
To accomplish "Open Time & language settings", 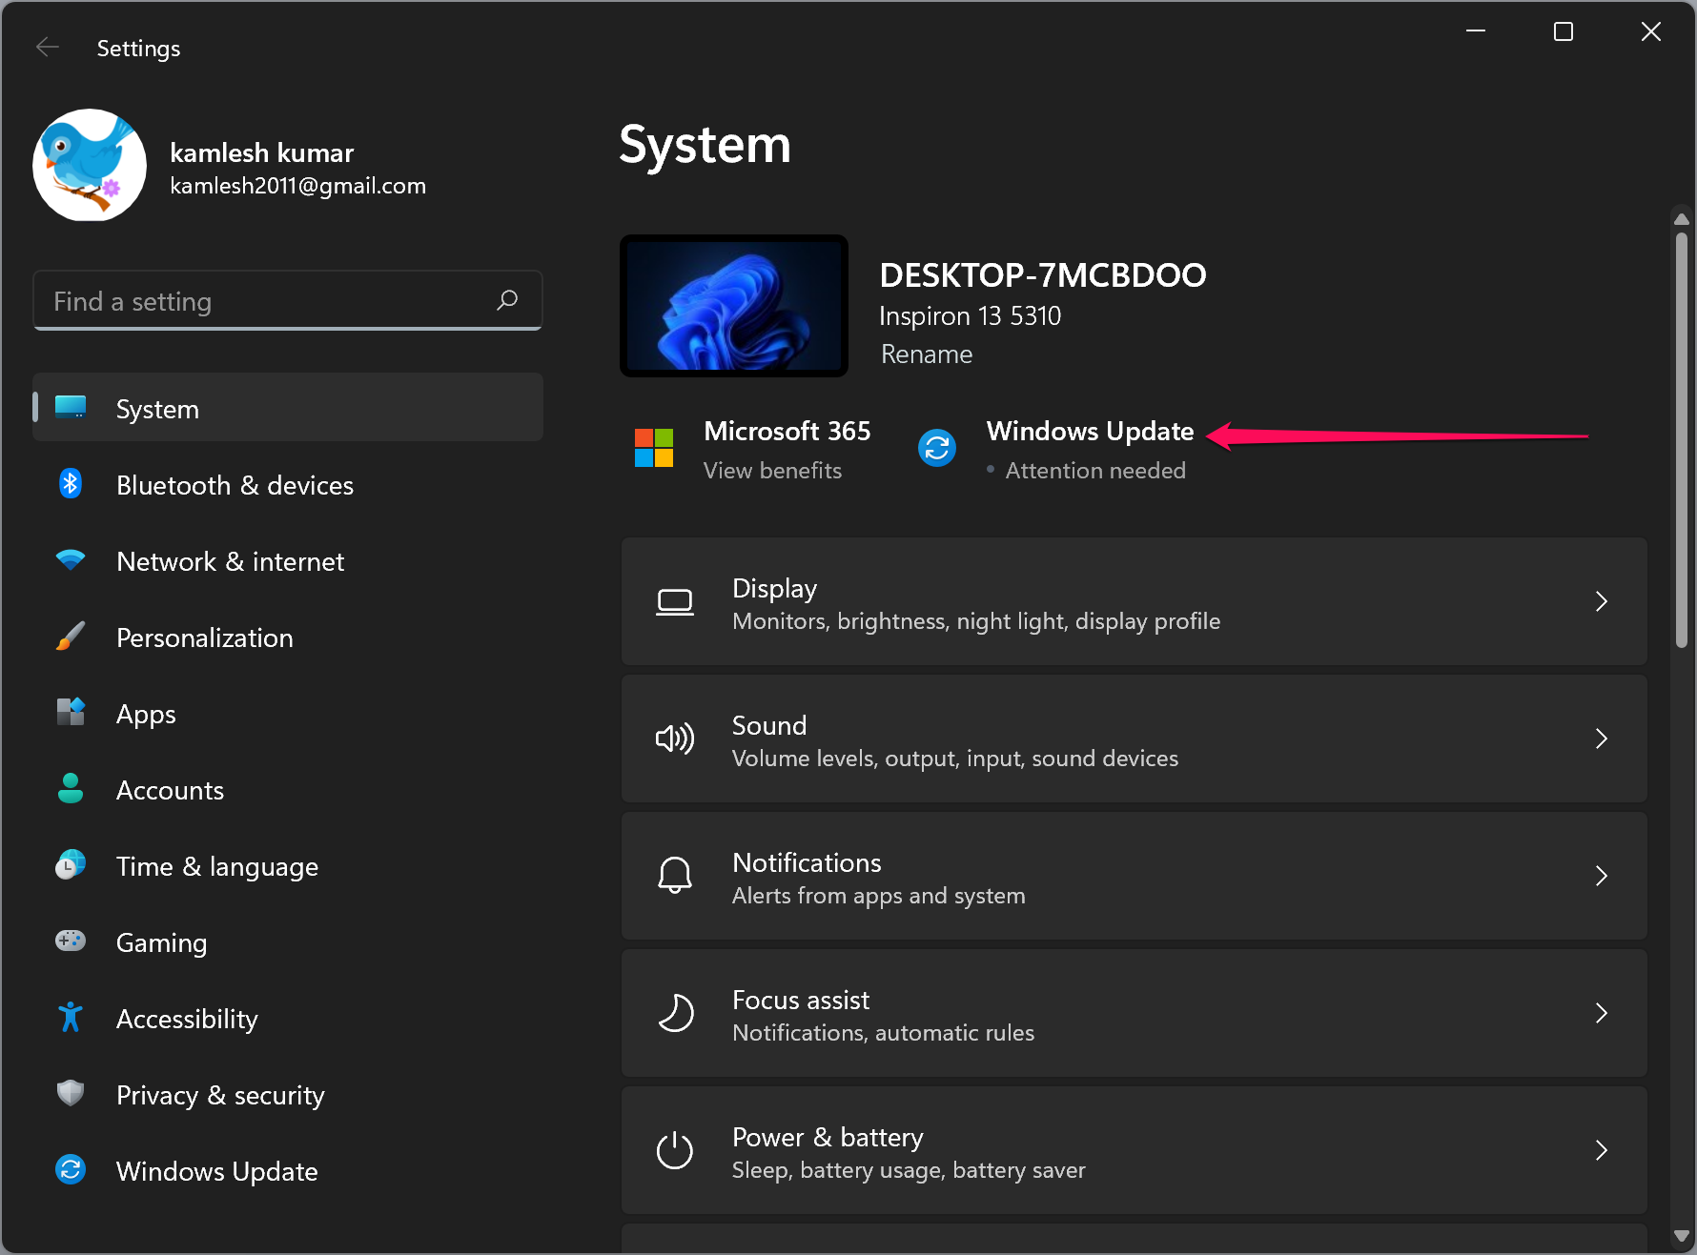I will pos(288,865).
